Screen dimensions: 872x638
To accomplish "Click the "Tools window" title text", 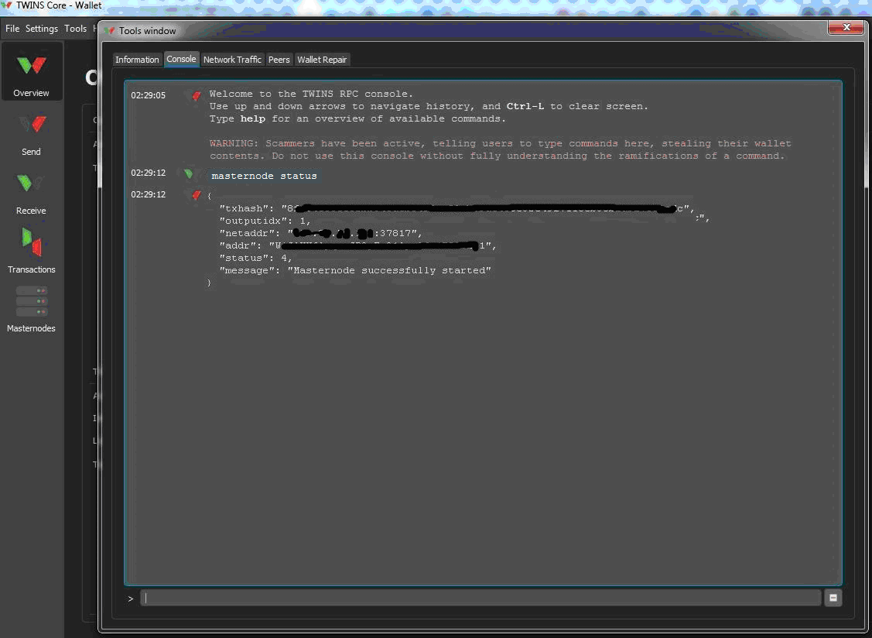I will [147, 31].
